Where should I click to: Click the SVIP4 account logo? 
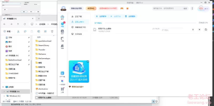click(x=63, y=9)
